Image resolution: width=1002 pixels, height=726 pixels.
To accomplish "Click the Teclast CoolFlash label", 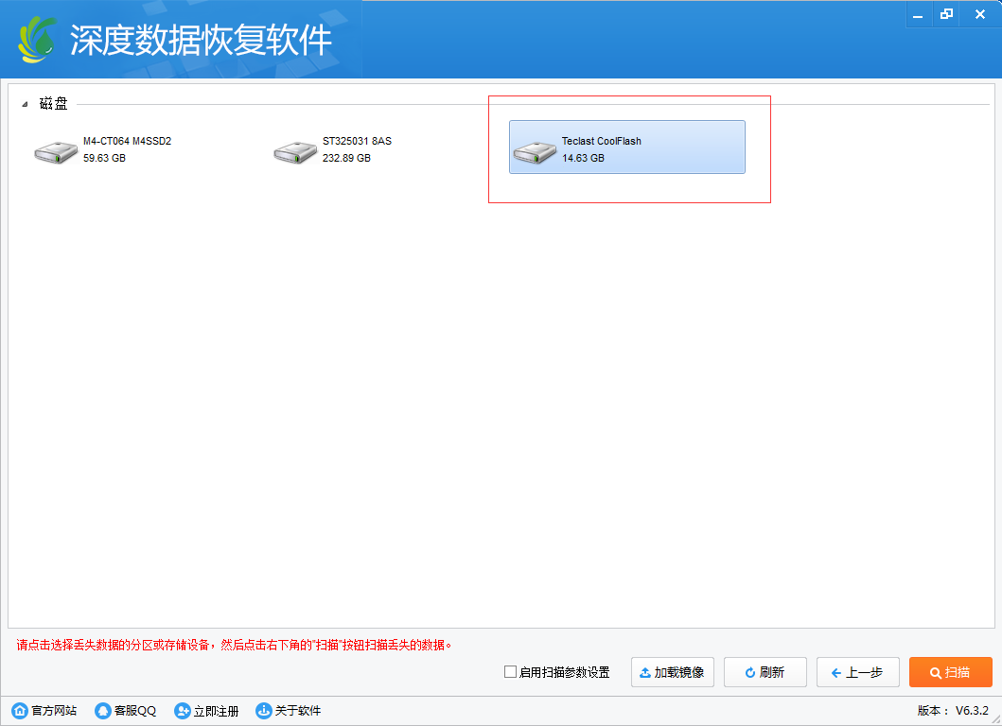I will point(602,141).
